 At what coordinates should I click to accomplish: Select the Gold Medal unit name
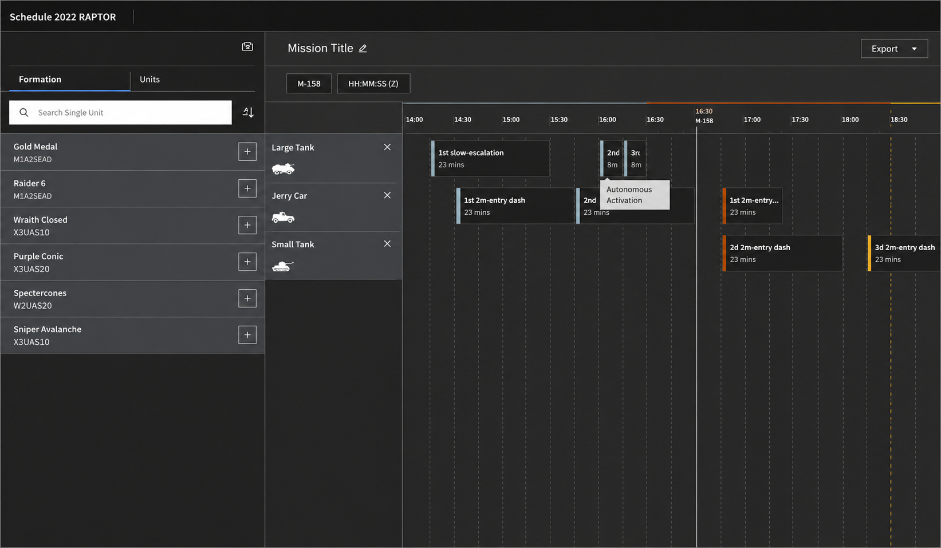coord(36,147)
